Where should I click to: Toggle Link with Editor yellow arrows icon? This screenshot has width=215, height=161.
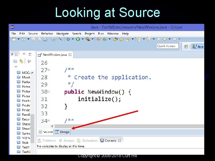(x=21, y=61)
